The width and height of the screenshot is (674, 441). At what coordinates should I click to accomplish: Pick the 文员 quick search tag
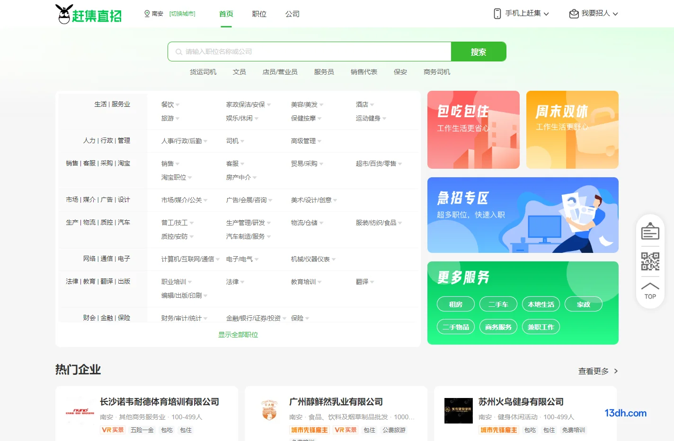pyautogui.click(x=239, y=72)
